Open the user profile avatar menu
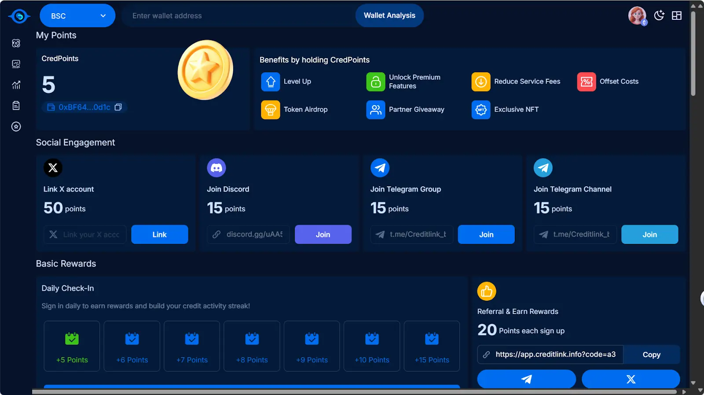This screenshot has height=395, width=704. coord(637,15)
